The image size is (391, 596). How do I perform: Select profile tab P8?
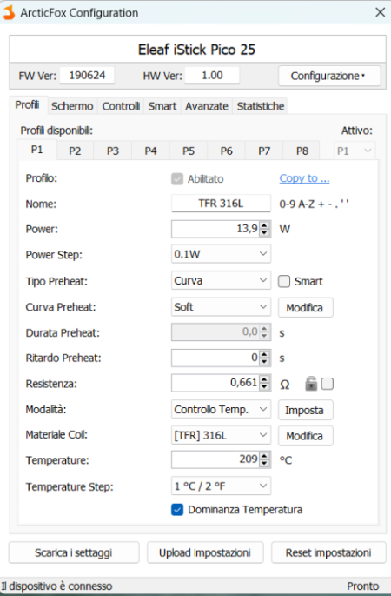point(302,151)
